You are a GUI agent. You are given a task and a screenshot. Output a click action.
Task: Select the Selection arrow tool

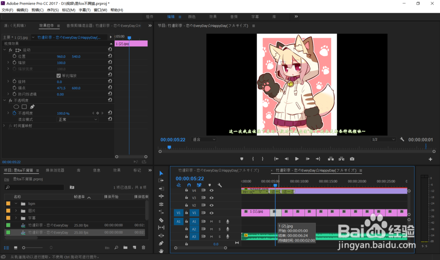(161, 173)
